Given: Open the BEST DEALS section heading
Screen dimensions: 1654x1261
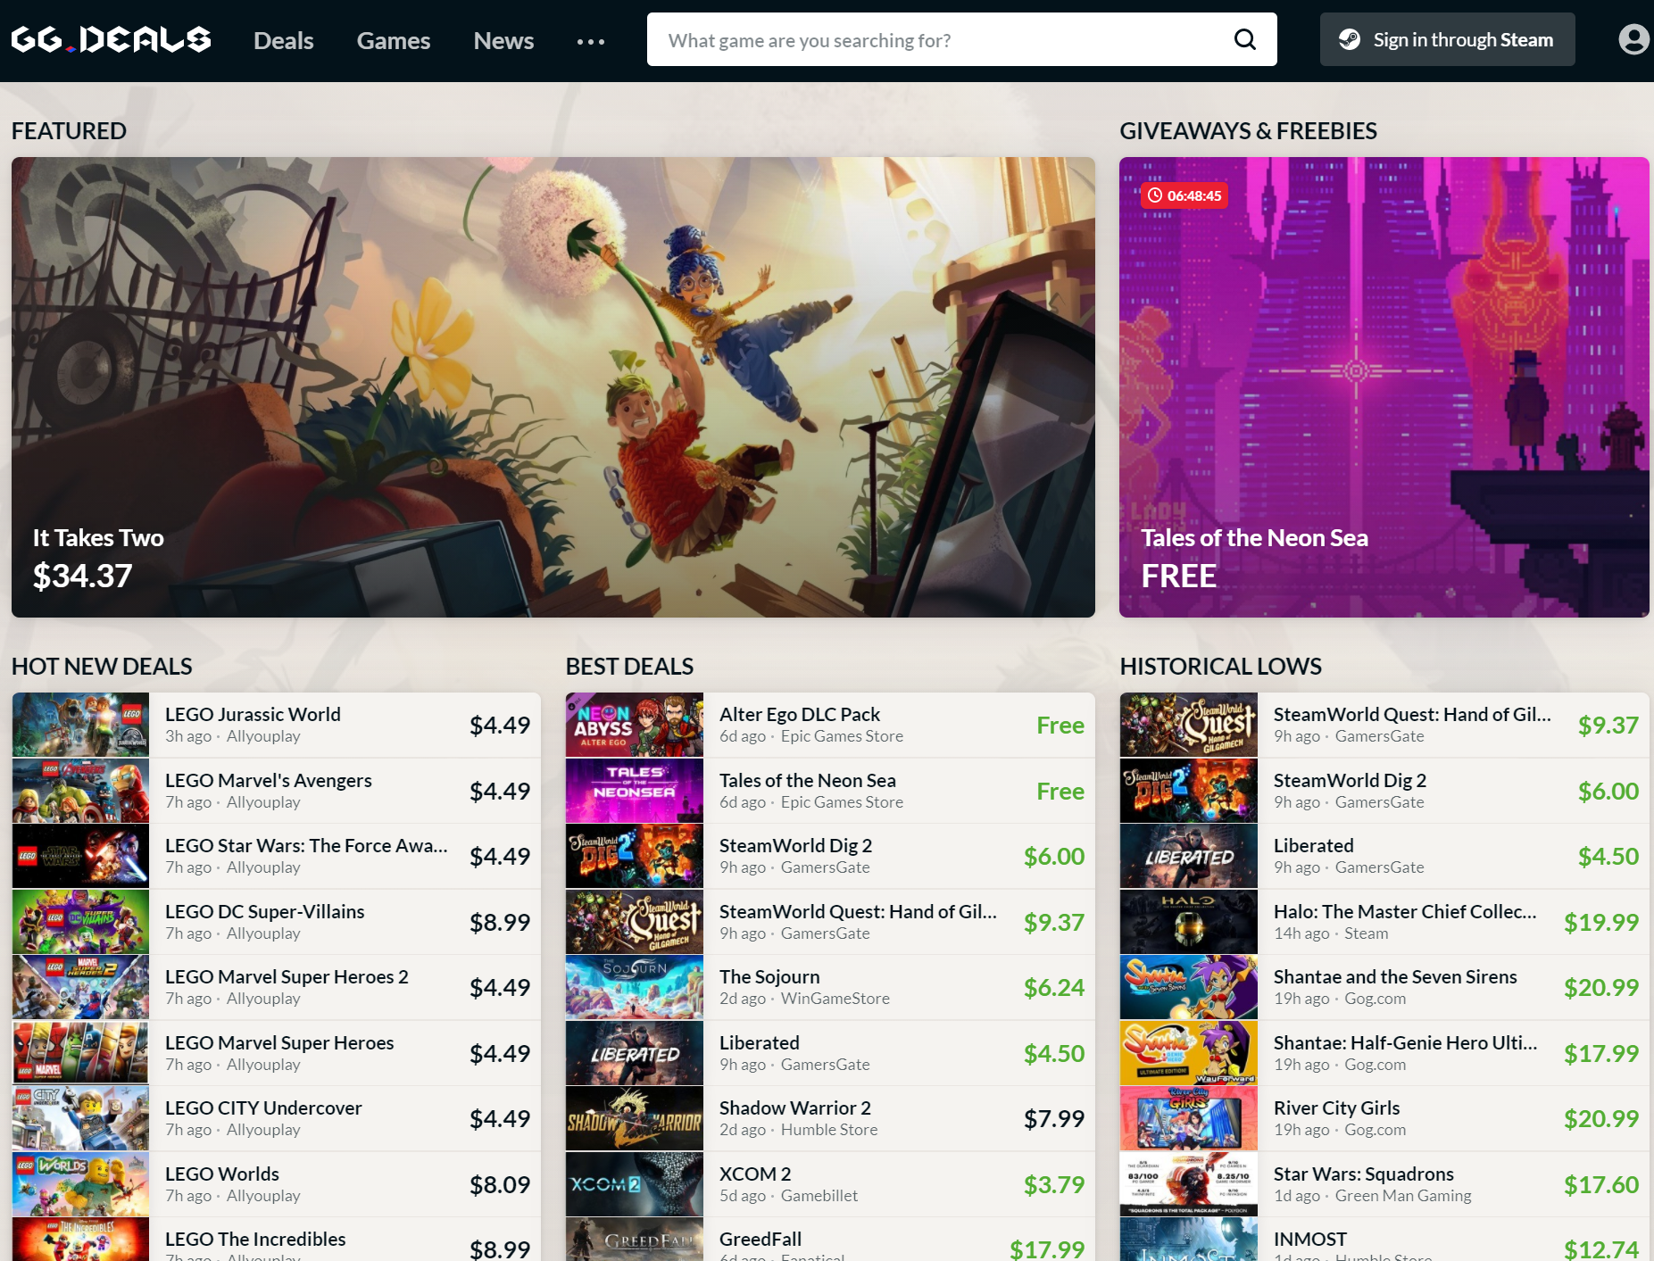Looking at the screenshot, I should click(x=629, y=666).
